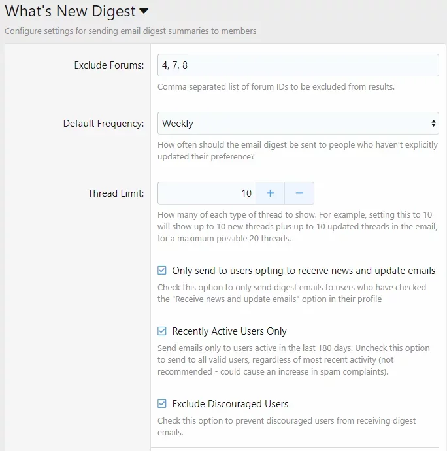The height and width of the screenshot is (451, 447).
Task: Decrease Thread Limit with the minus button
Action: (299, 193)
